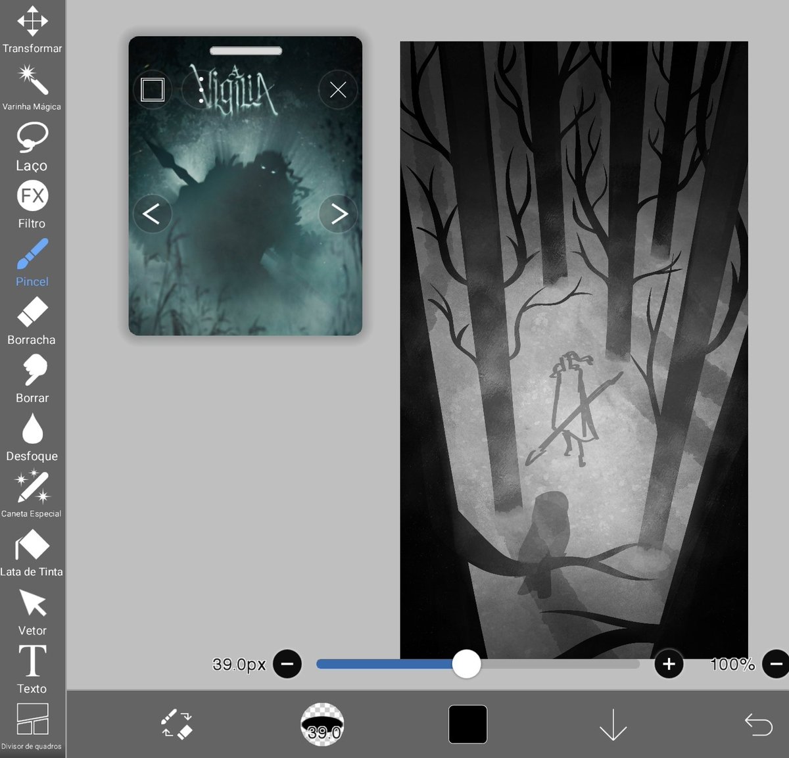The width and height of the screenshot is (789, 758).
Task: Select the Pincel brush tool
Action: click(x=32, y=262)
